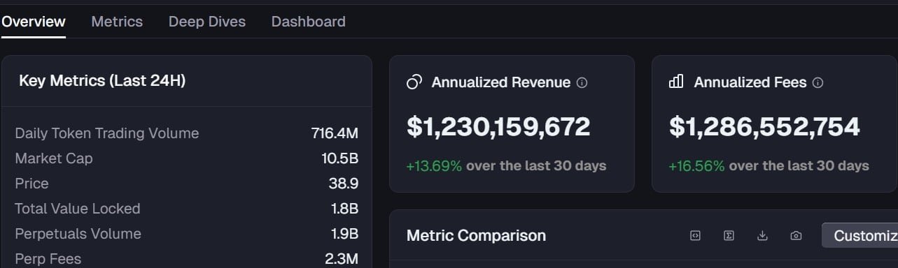Image resolution: width=898 pixels, height=268 pixels.
Task: Click the coins icon next to Annualized Revenue
Action: point(414,82)
